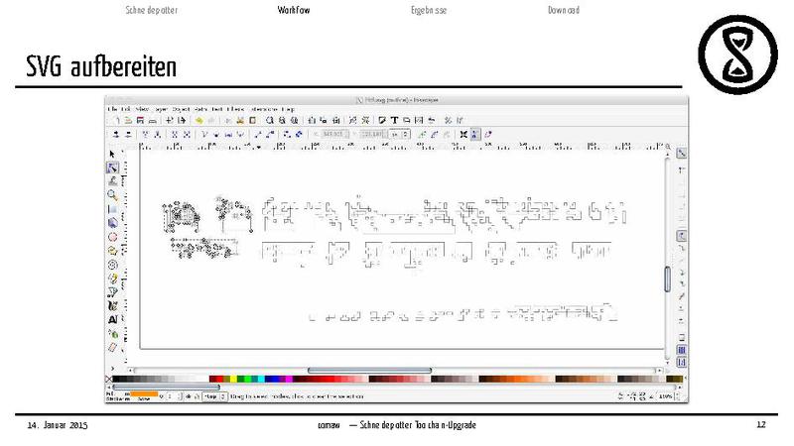Toggle snap to guides button
Screen dimensions: 794x446
point(682,362)
